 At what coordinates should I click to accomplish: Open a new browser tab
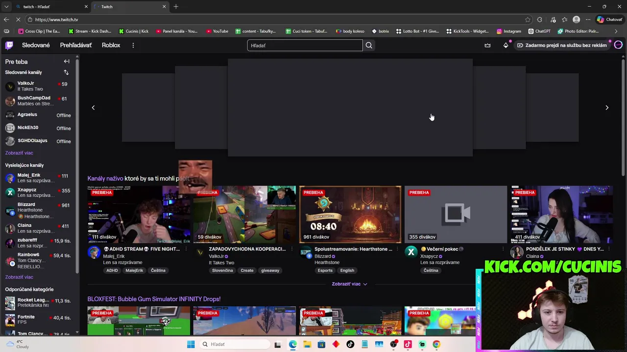click(x=176, y=6)
